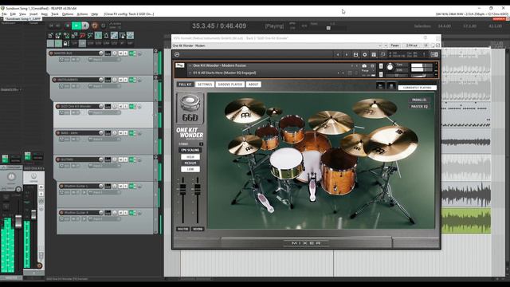Click the REVERB fader in GGD panel
Screen dimensions: 510x287
198,189
